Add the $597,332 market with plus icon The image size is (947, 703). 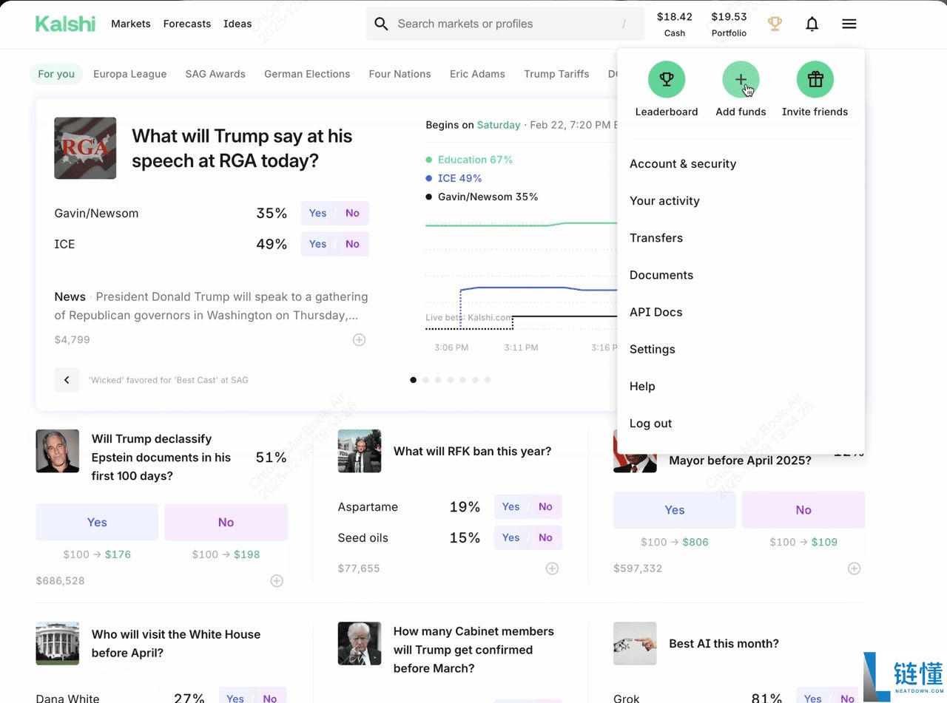click(x=854, y=568)
